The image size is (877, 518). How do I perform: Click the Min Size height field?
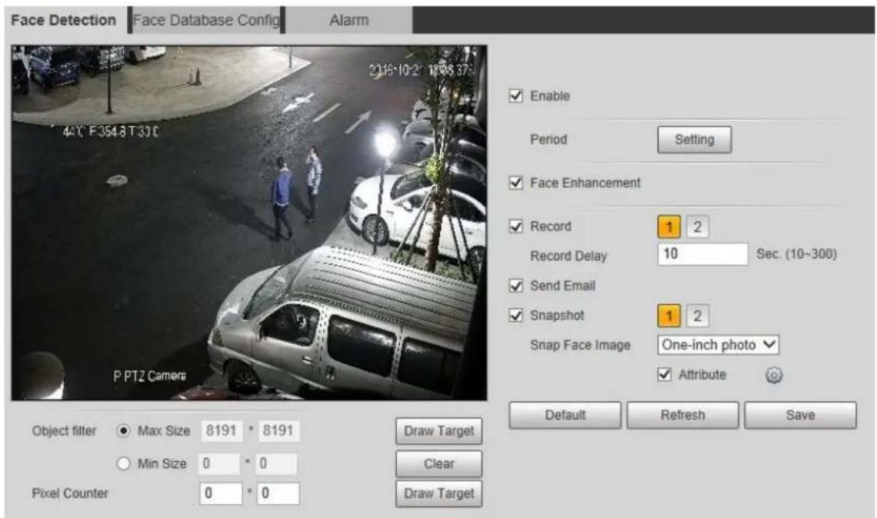coord(277,464)
